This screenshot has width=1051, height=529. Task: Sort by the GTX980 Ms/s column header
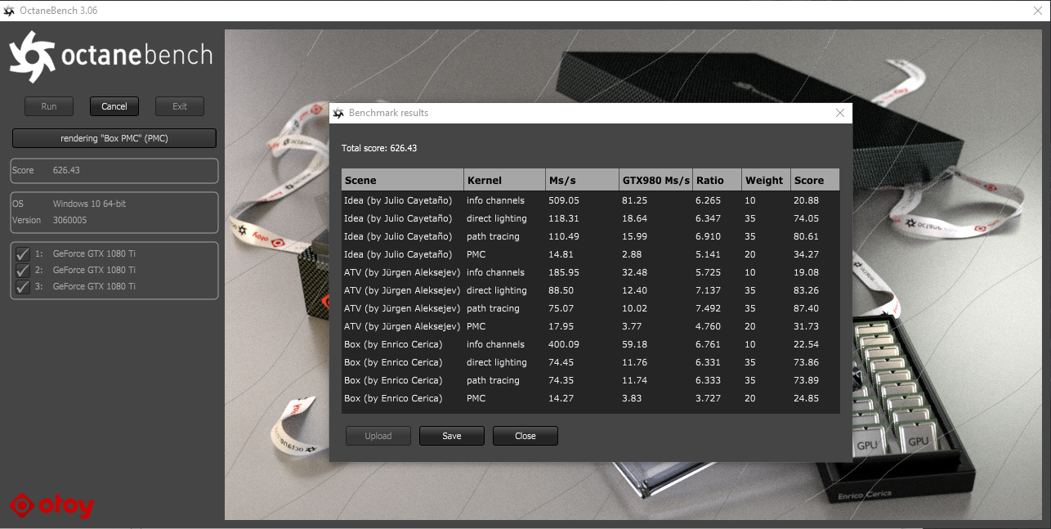[x=655, y=180]
